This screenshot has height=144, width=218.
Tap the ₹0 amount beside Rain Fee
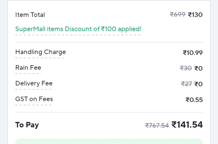[198, 69]
